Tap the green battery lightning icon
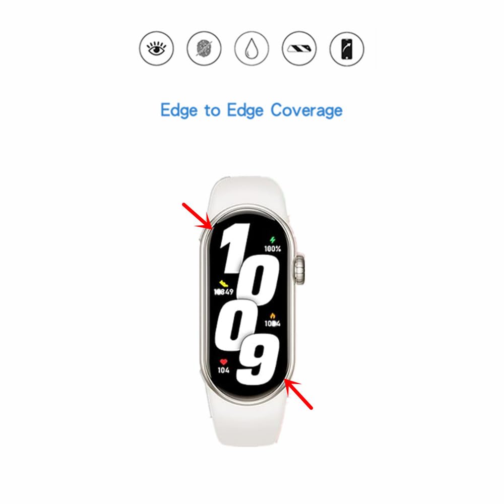Screen dimensions: 504x504 (x=273, y=240)
